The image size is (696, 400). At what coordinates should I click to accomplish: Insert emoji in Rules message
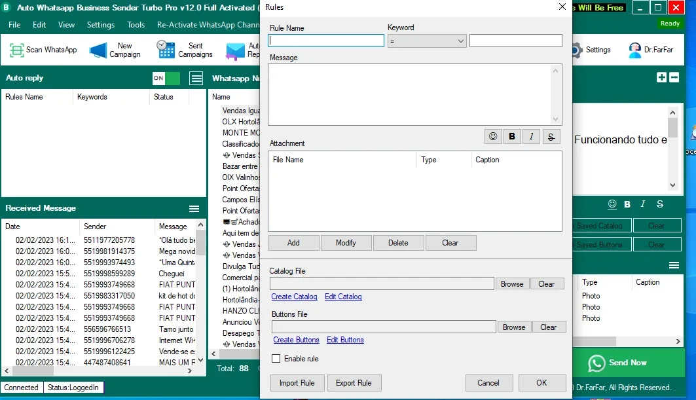[x=493, y=137]
